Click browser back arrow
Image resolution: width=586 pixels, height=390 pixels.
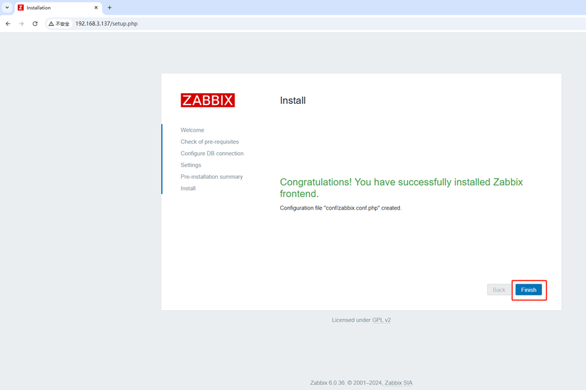click(8, 23)
